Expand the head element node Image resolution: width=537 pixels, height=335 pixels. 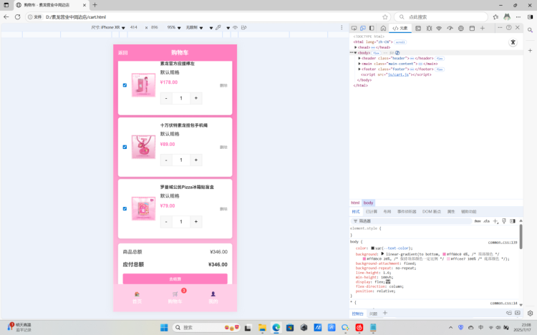(x=356, y=47)
